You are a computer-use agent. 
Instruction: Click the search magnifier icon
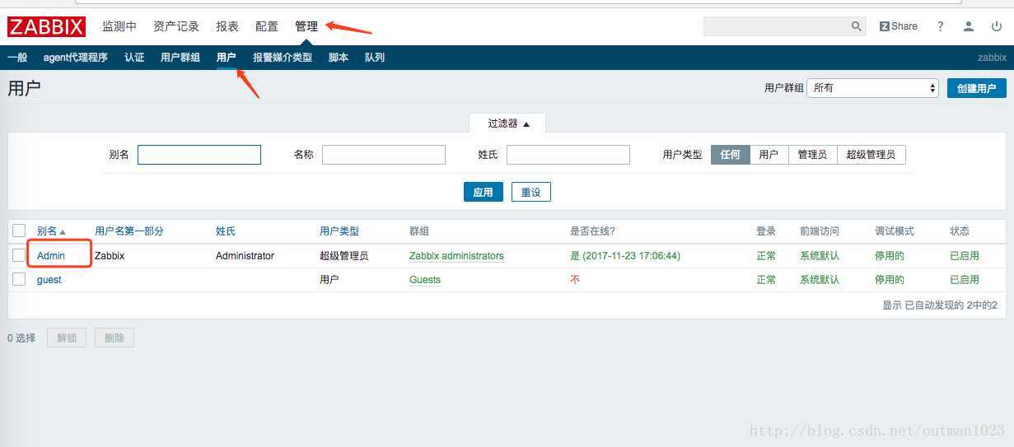click(x=857, y=26)
